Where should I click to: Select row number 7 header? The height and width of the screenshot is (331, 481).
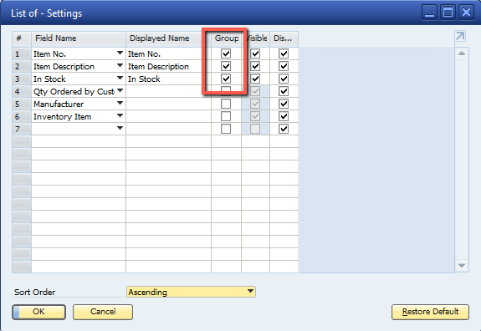22,130
